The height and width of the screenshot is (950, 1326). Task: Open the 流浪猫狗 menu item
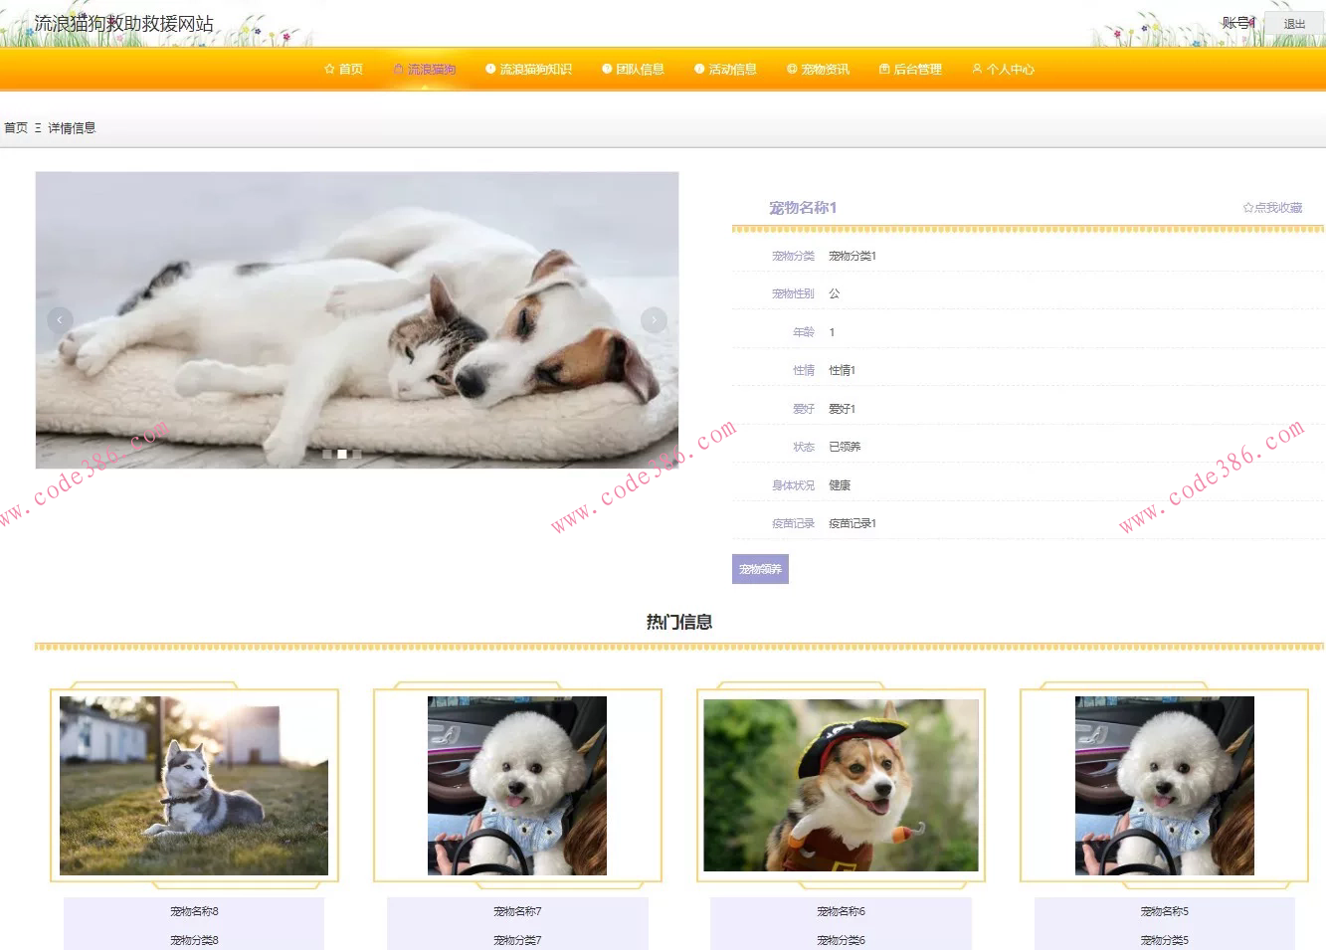coord(425,70)
